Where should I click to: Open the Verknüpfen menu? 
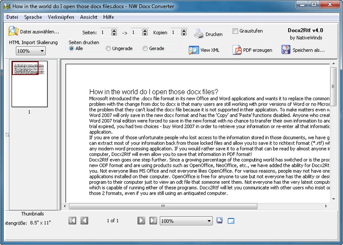coord(61,17)
